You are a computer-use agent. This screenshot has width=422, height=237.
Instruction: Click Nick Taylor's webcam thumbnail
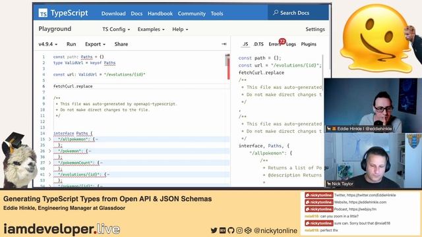(x=373, y=161)
